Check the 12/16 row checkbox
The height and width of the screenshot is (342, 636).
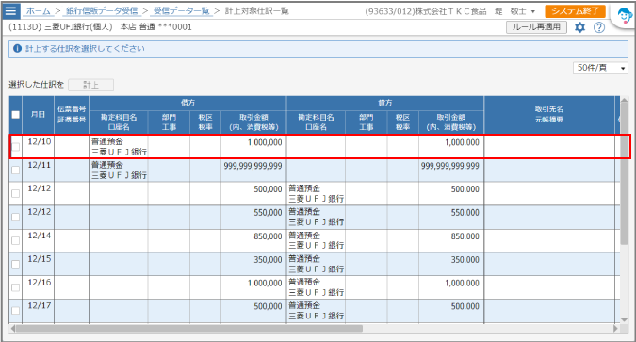tap(16, 287)
